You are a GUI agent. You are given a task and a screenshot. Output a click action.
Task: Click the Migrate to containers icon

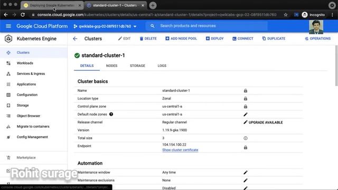click(8, 127)
